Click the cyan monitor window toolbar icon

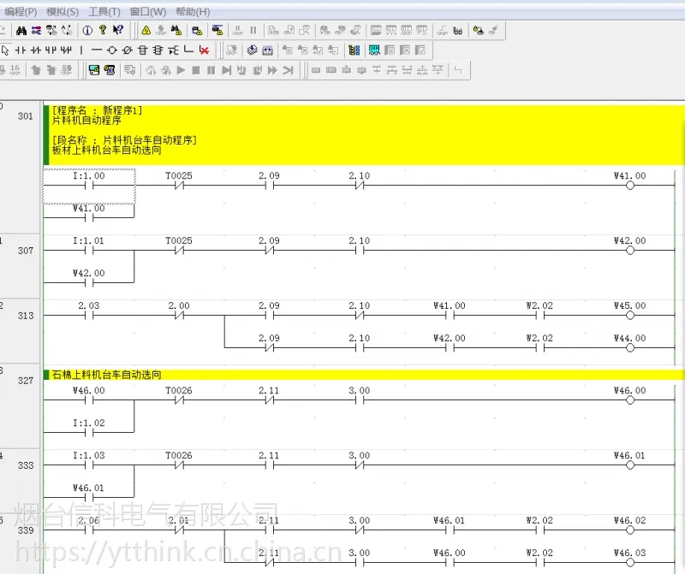click(374, 50)
